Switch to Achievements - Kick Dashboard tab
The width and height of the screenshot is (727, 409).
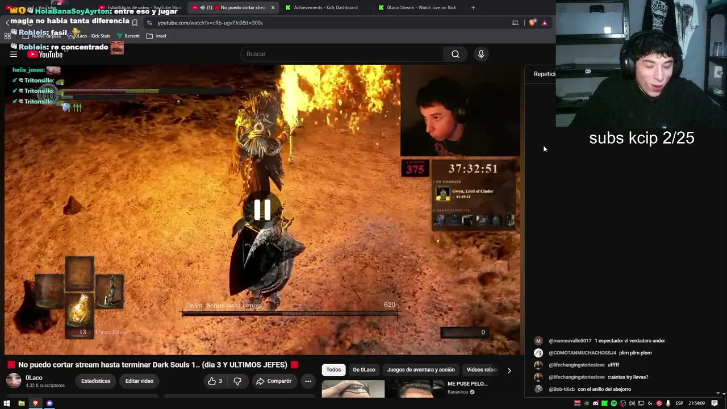coord(325,7)
